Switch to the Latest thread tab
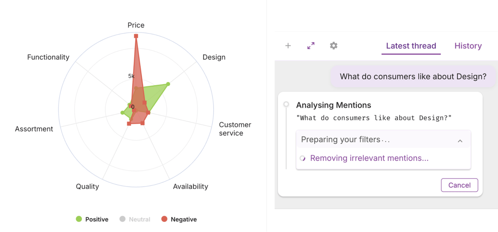 411,46
